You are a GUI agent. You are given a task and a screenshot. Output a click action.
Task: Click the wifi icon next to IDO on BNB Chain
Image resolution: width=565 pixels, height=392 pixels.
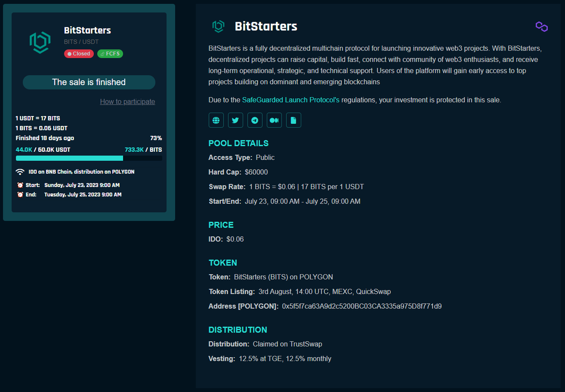pyautogui.click(x=20, y=172)
